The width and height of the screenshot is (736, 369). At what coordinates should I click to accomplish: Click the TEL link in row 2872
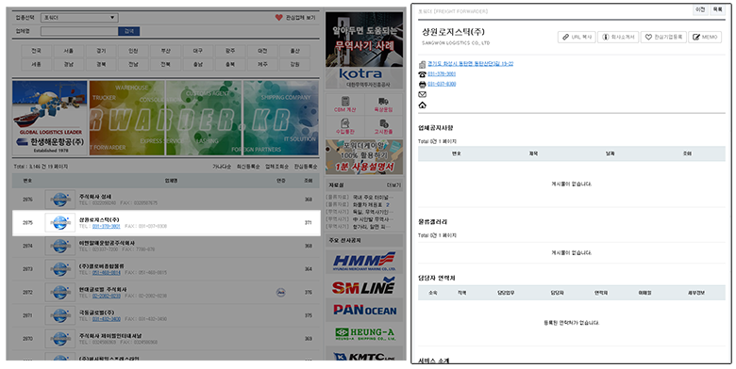[x=106, y=296]
